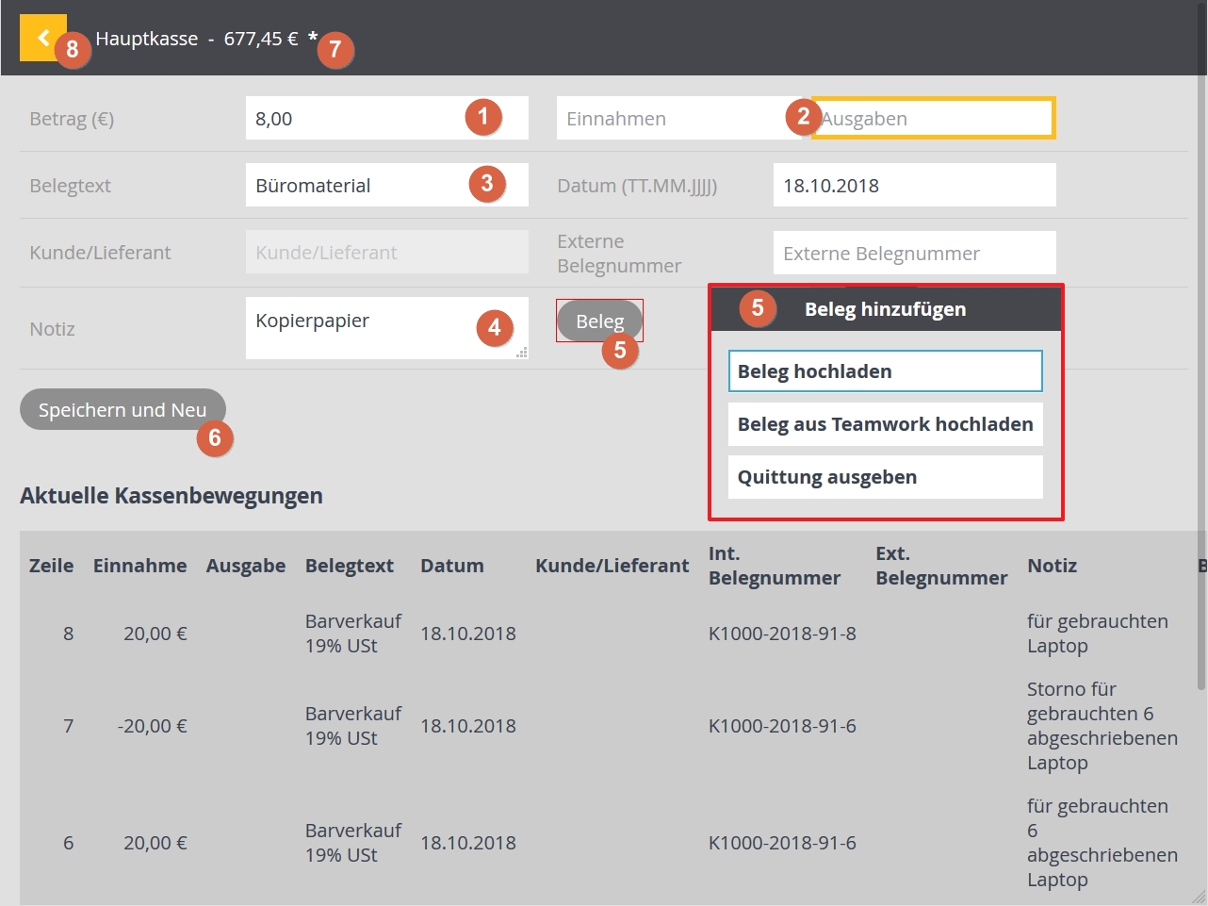This screenshot has width=1208, height=906.
Task: Click 20,00 € Einnahme in row 8
Action: click(x=155, y=634)
